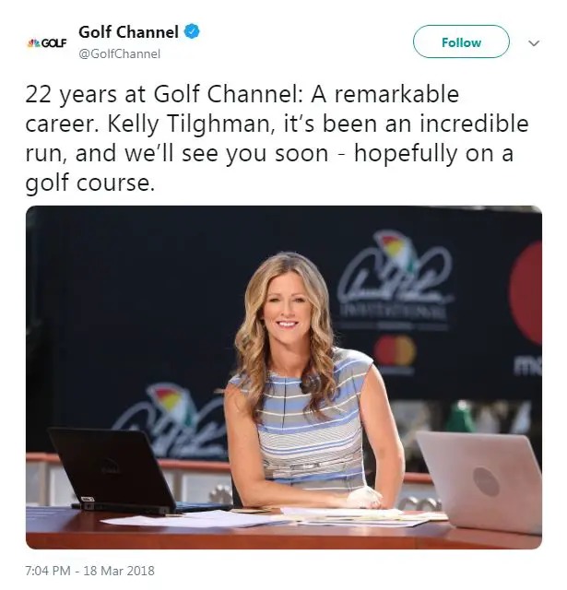Screen dimensions: 567x590
Task: Click the white signature script on backdrop
Action: [395, 277]
